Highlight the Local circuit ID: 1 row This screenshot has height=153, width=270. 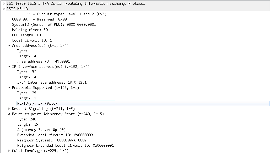coord(32,40)
